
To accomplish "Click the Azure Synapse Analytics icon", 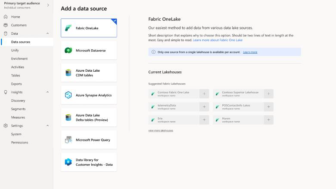I will click(68, 95).
